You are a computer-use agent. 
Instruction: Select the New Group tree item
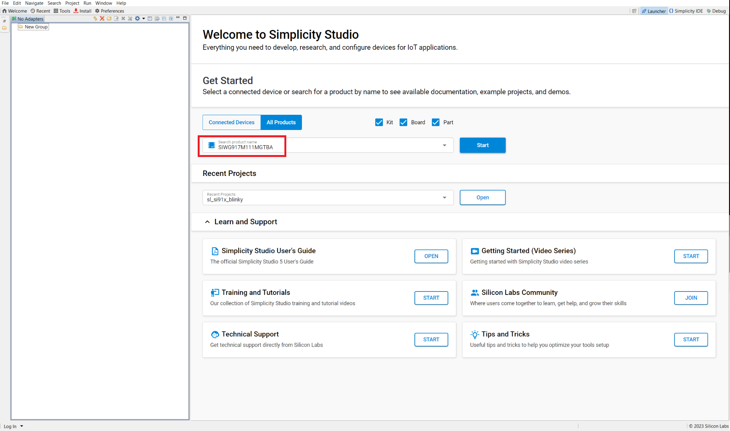pos(33,27)
